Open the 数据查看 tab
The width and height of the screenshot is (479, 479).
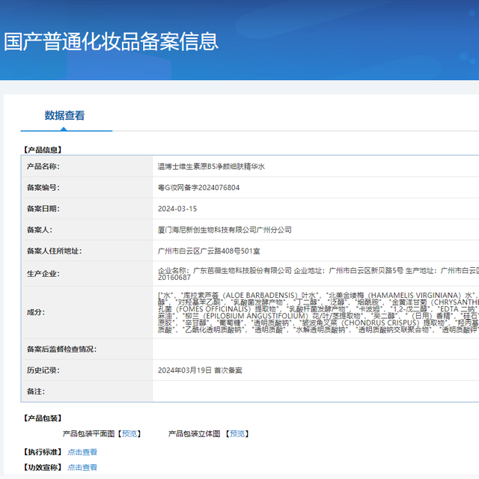pyautogui.click(x=65, y=116)
